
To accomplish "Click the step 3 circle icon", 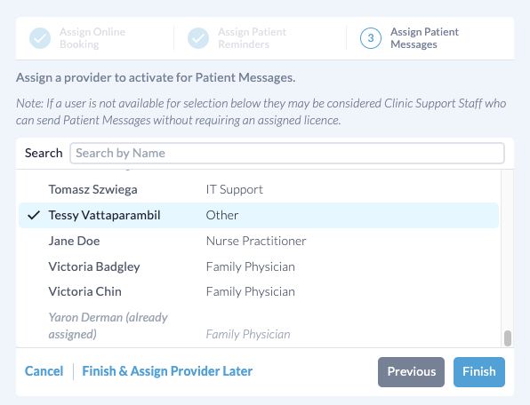I will tap(371, 38).
